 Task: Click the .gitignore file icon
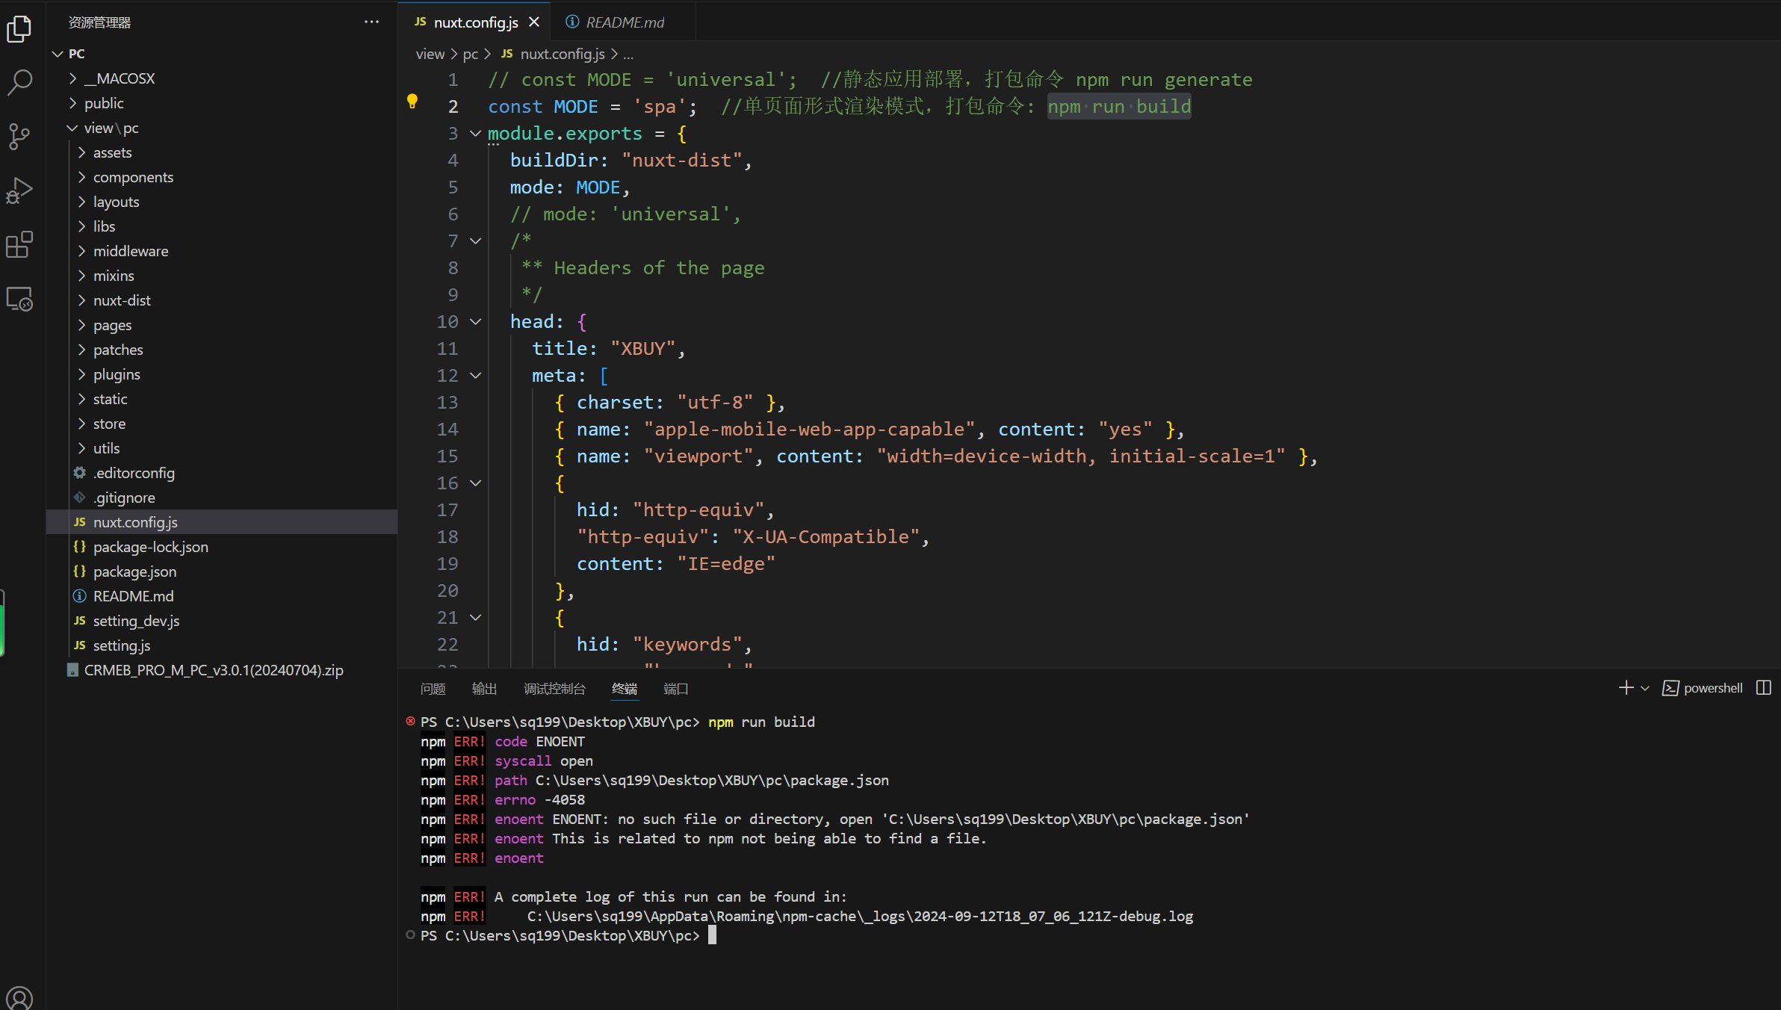80,498
